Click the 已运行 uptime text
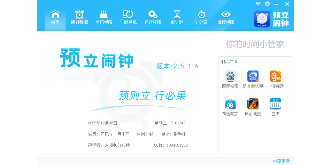Image resolution: width=331 pixels, height=165 pixels. tap(109, 145)
